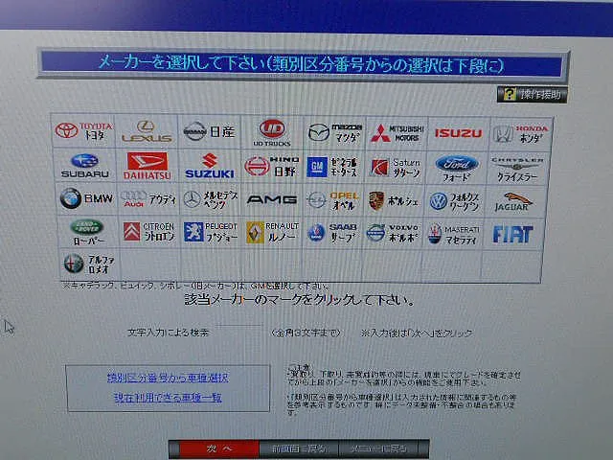Pick the Mercedes-Benz logo
The image size is (613, 460).
[211, 199]
